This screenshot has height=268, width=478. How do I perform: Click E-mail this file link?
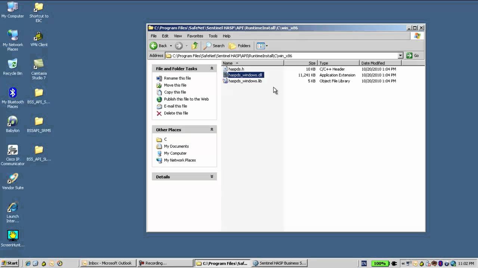176,106
